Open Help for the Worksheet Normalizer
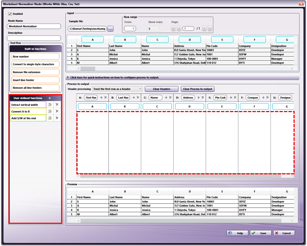Screen dimensions: 307x246 point(238,233)
